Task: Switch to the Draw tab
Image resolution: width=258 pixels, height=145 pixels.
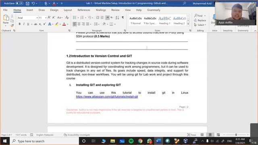Action: coord(42,10)
